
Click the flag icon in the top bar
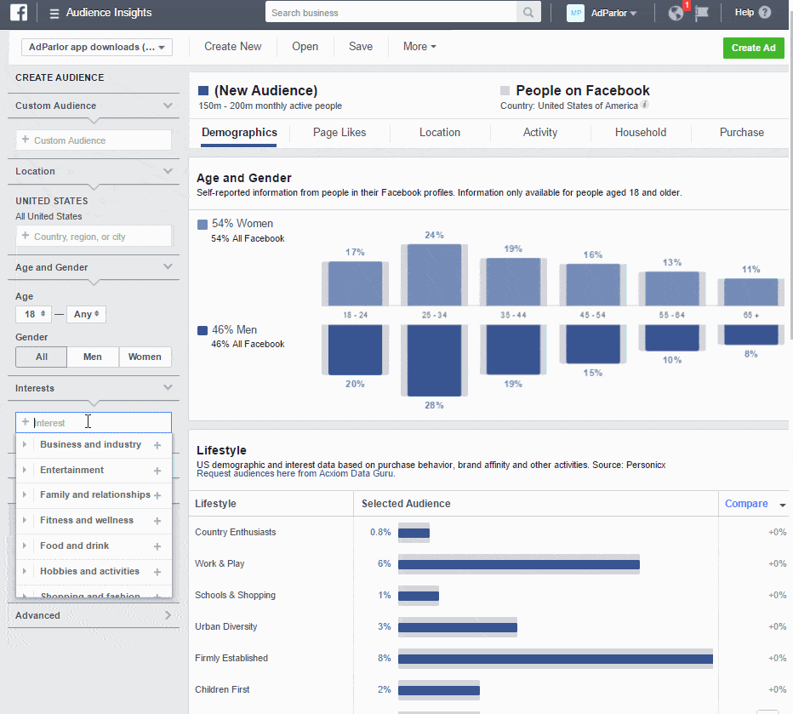(701, 13)
